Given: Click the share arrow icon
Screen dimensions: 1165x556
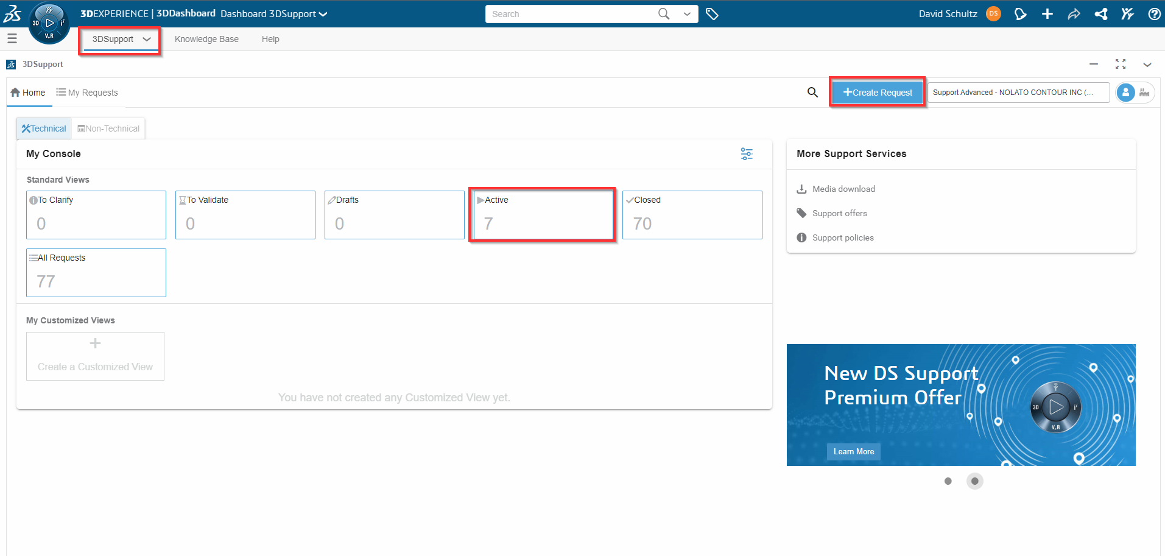Looking at the screenshot, I should tap(1074, 14).
